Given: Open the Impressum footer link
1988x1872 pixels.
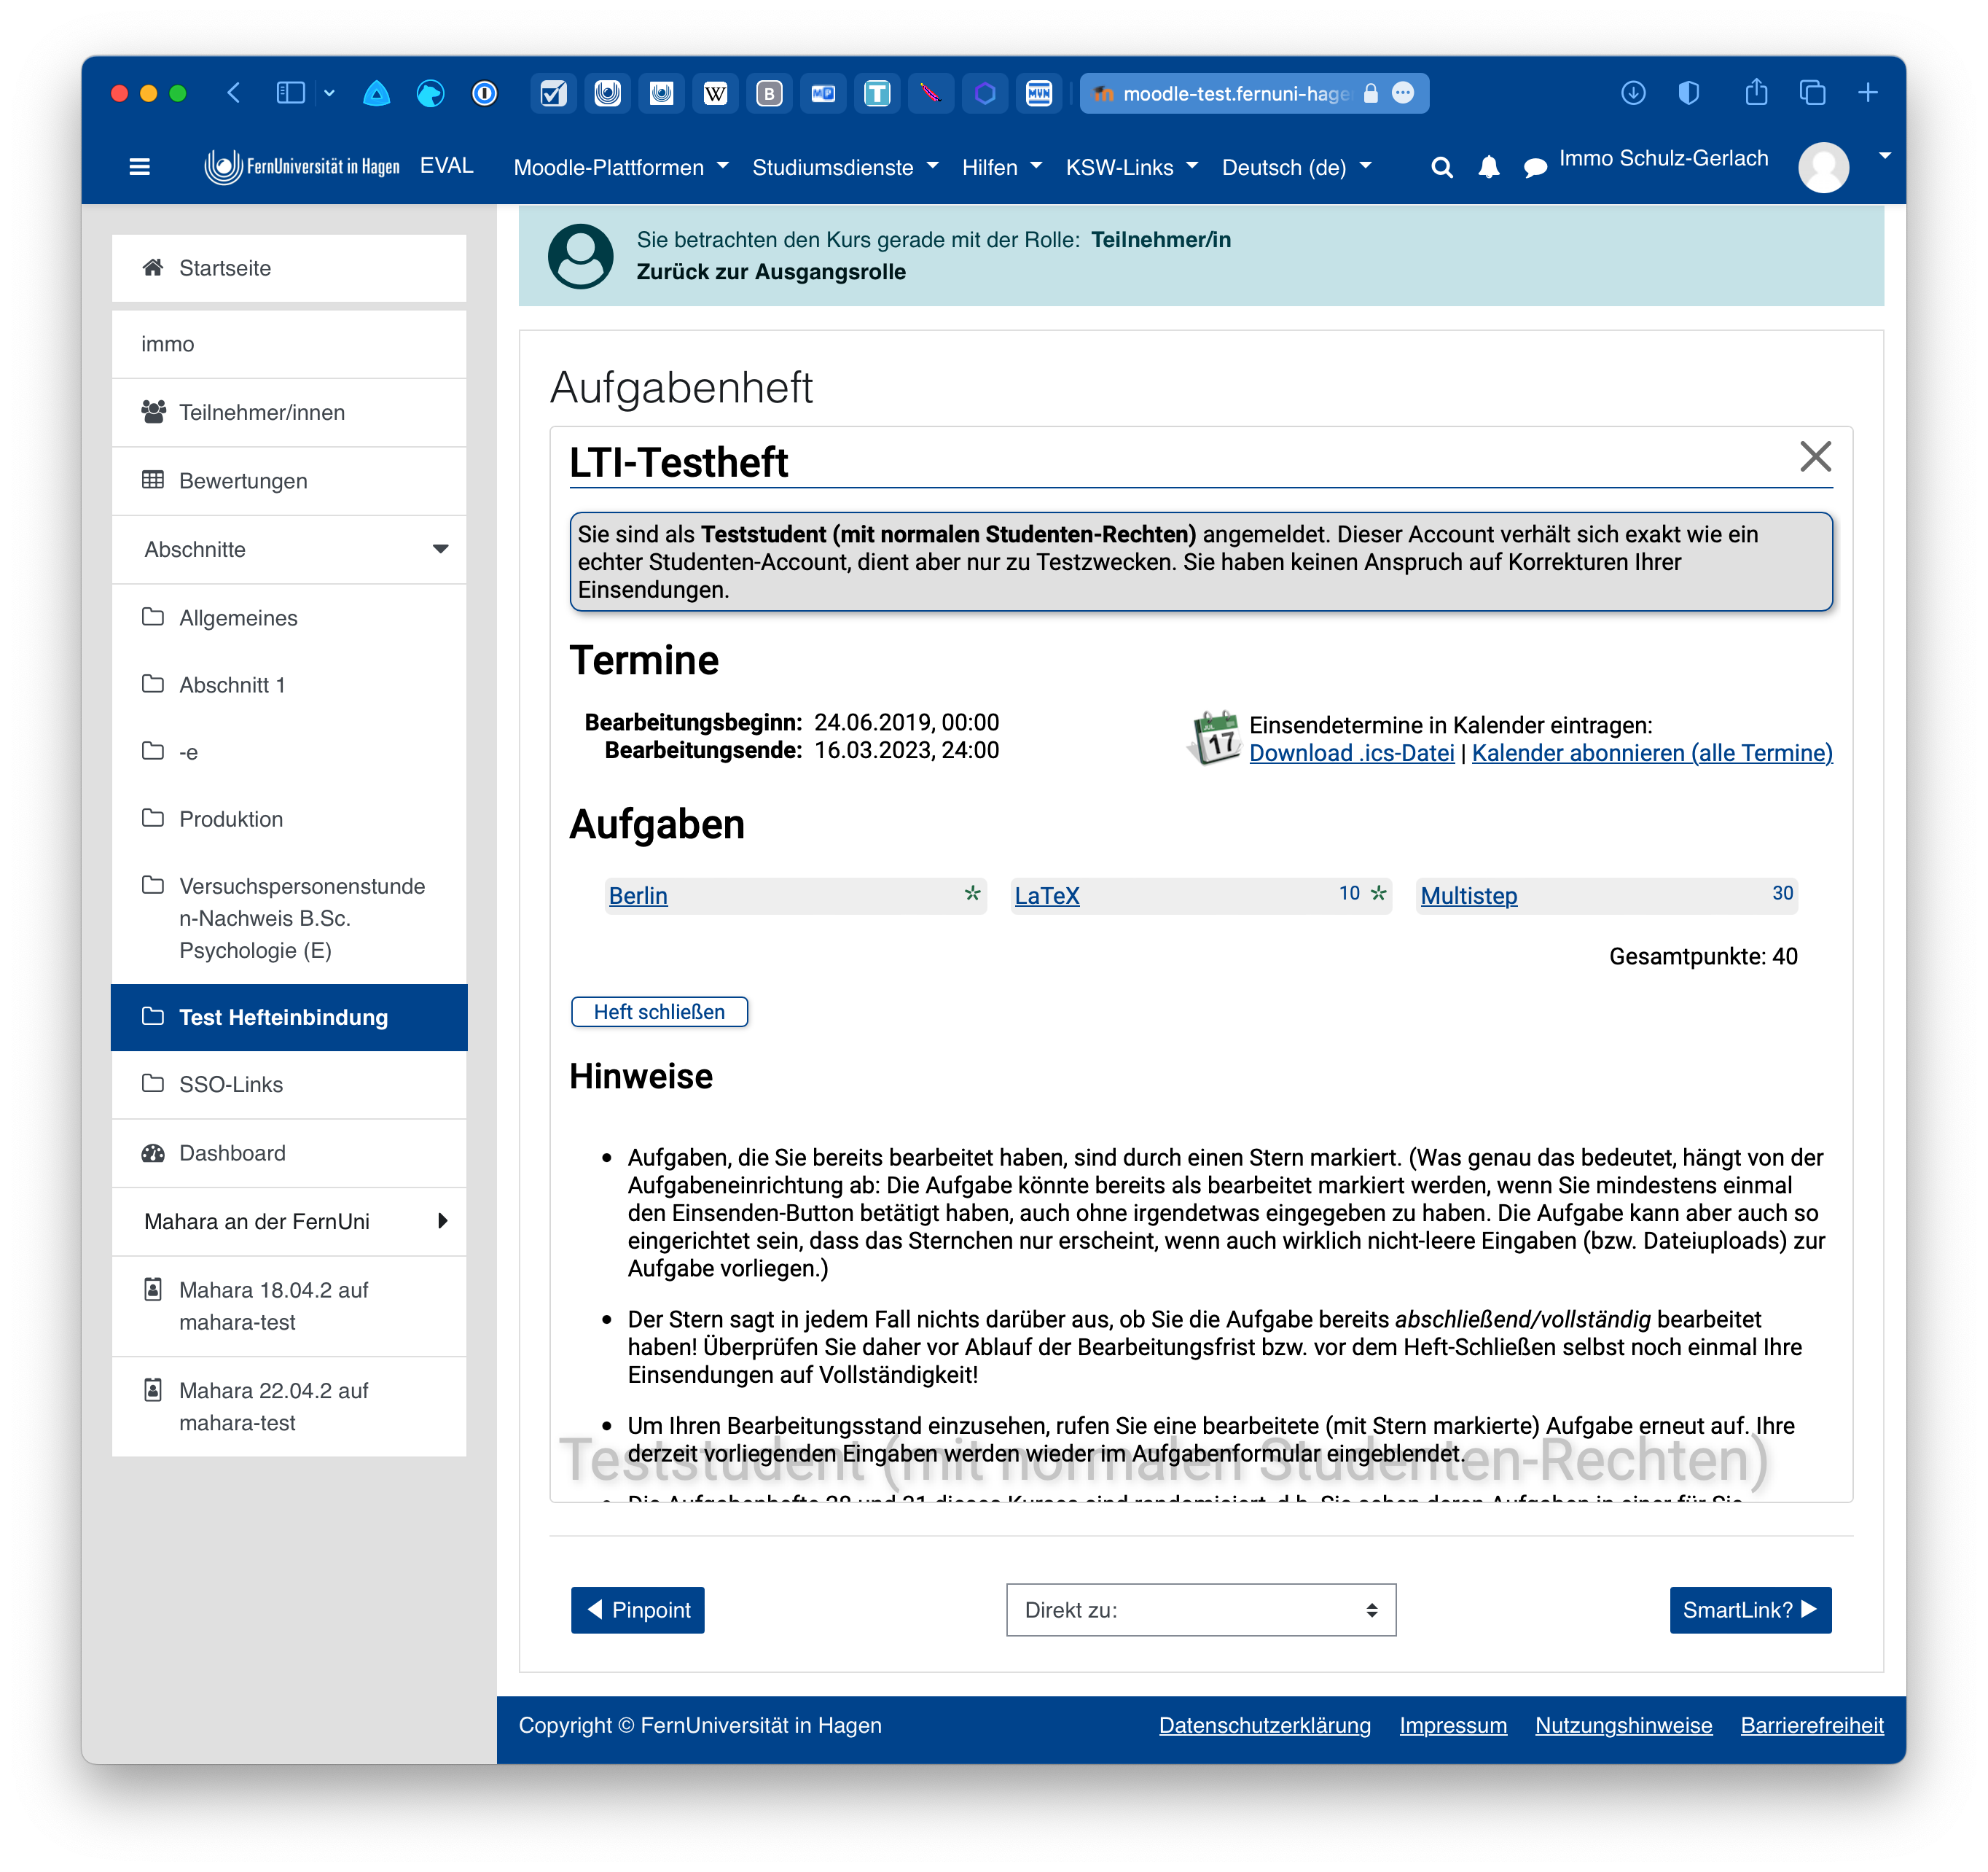Looking at the screenshot, I should coord(1453,1725).
